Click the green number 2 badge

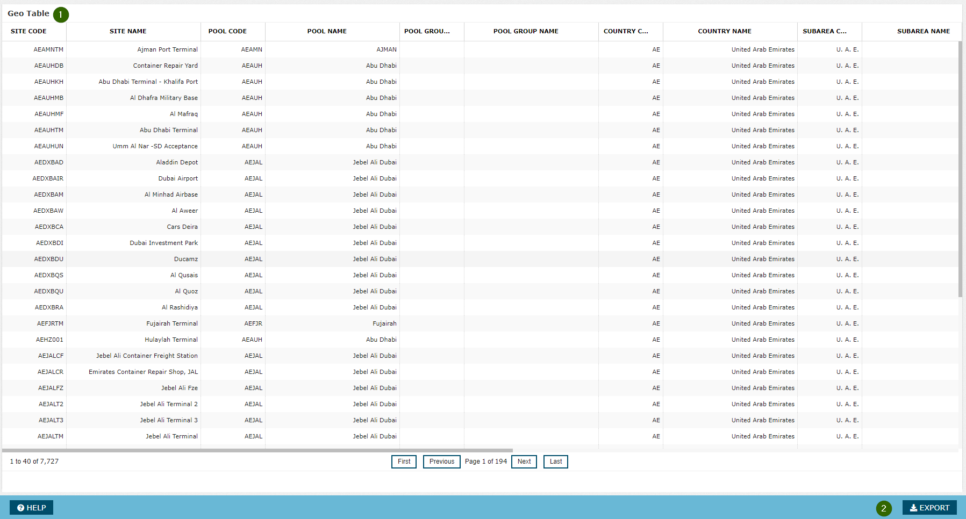(x=883, y=508)
